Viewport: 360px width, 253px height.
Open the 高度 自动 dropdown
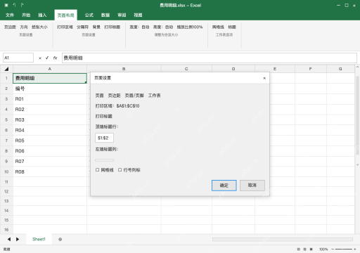[163, 27]
